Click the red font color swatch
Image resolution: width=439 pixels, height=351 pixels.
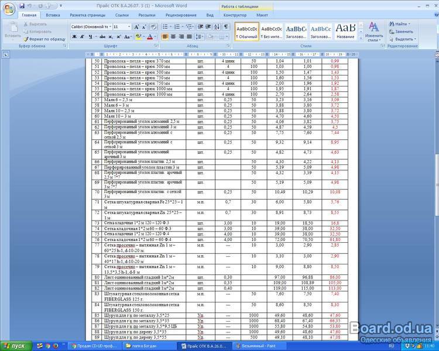(149, 37)
